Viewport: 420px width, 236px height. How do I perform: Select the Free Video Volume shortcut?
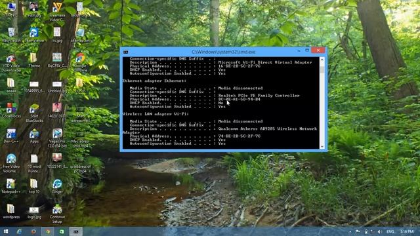coord(11,163)
